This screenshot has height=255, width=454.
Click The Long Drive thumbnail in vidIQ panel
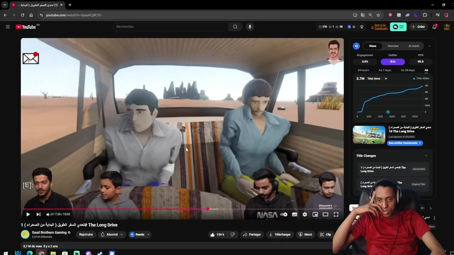(x=369, y=135)
